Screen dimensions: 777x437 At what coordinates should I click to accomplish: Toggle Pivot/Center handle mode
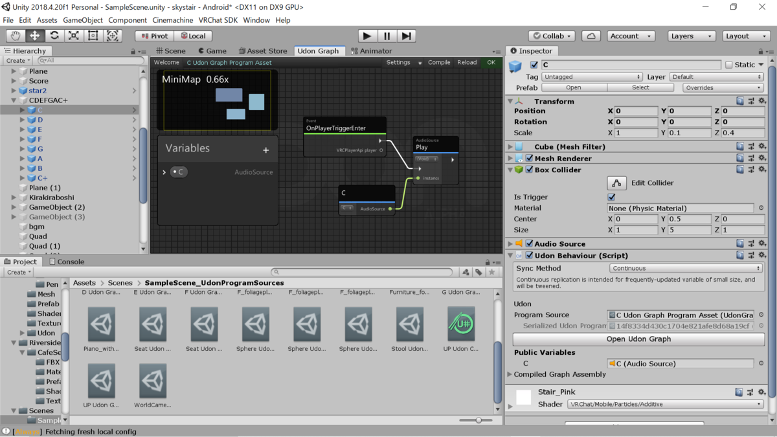(x=154, y=36)
